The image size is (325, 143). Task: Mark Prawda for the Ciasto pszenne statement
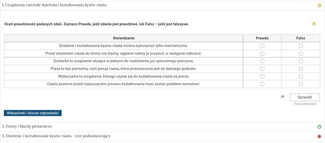262,84
